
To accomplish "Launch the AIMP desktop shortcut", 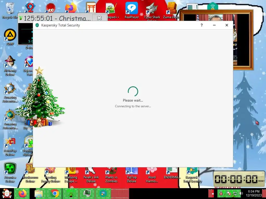I will pos(10,37).
